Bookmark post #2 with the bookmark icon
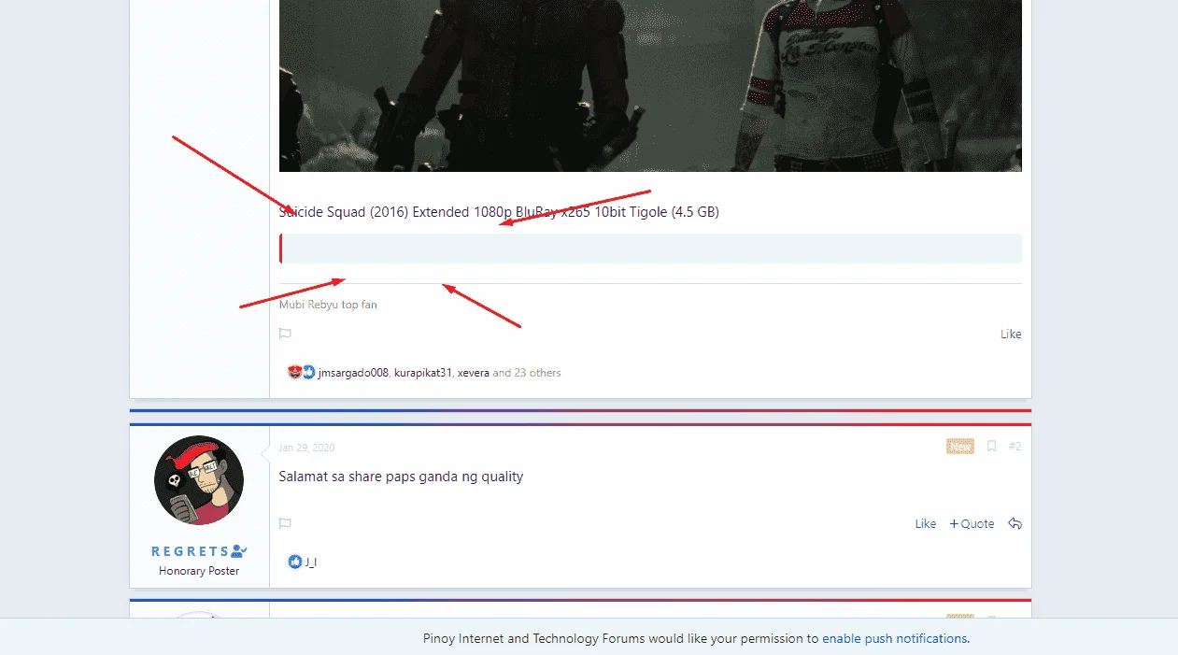1178x655 pixels. pos(991,447)
